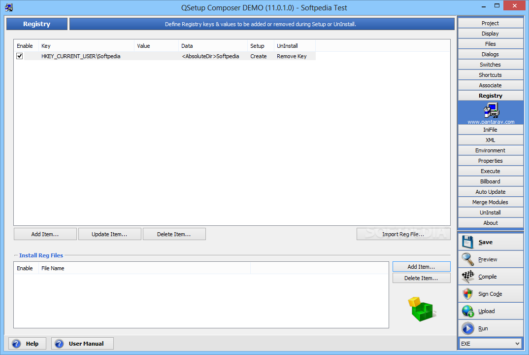Click the Sign Code button label

tap(490, 294)
